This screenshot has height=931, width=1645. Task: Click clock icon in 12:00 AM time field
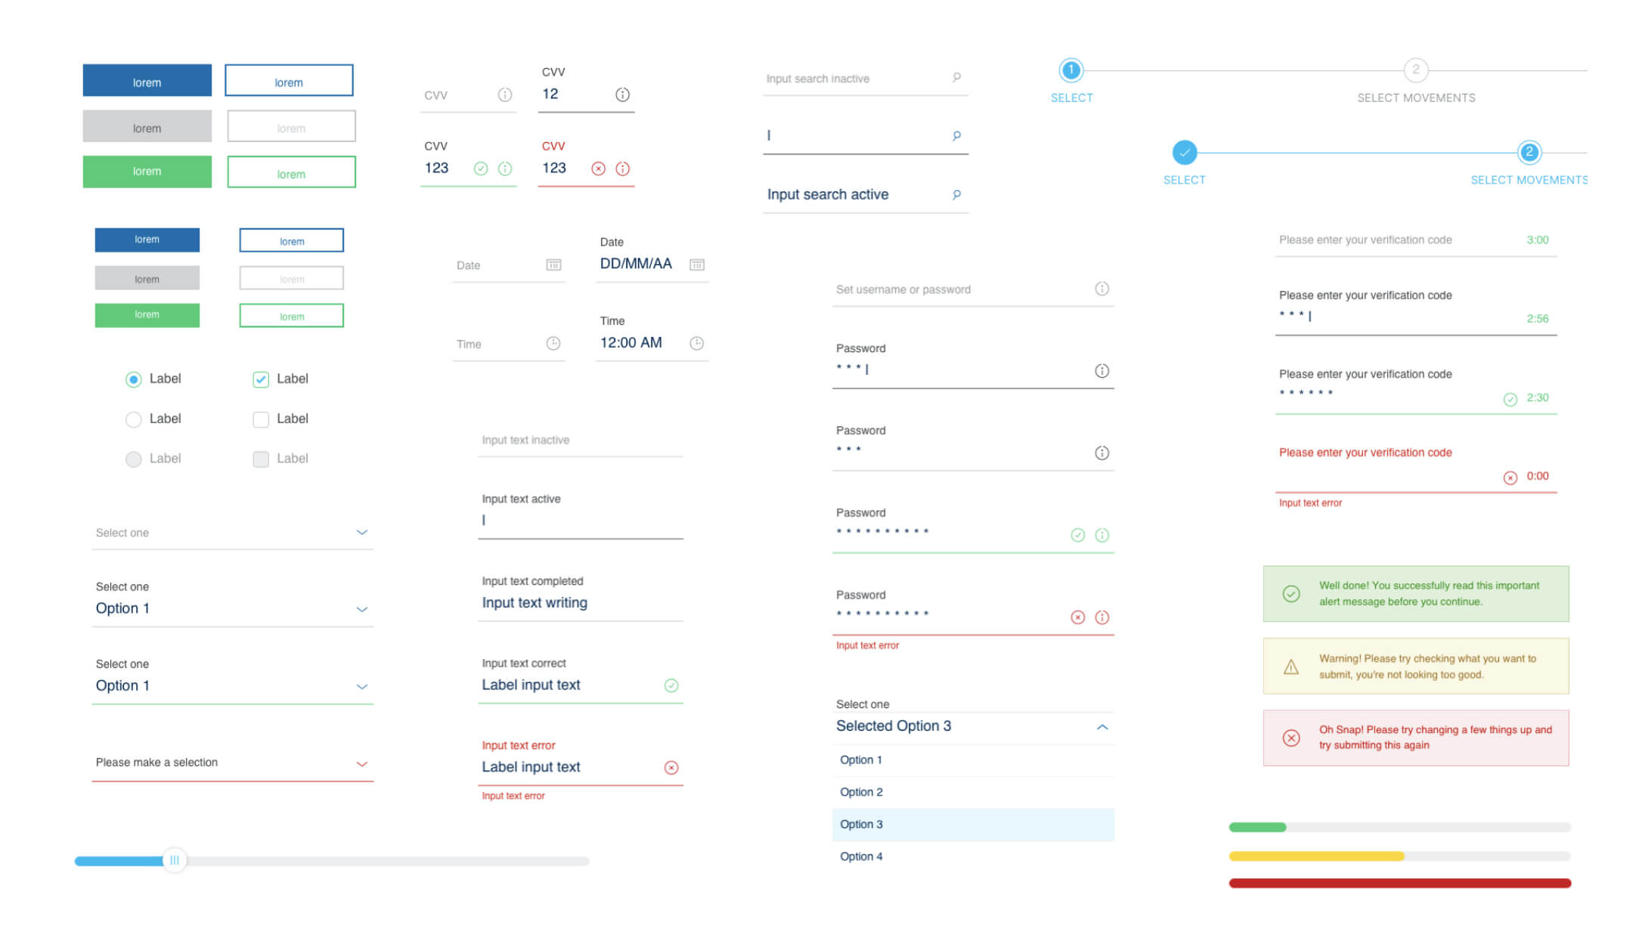(x=696, y=343)
